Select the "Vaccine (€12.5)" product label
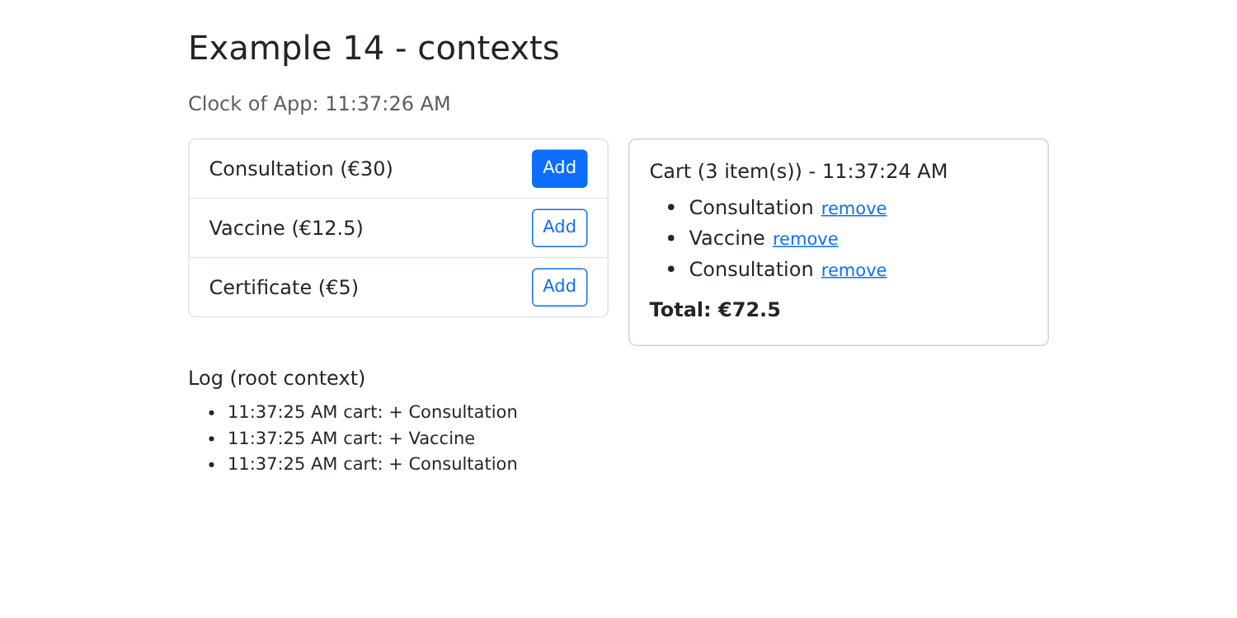The image size is (1237, 618). pos(286,228)
